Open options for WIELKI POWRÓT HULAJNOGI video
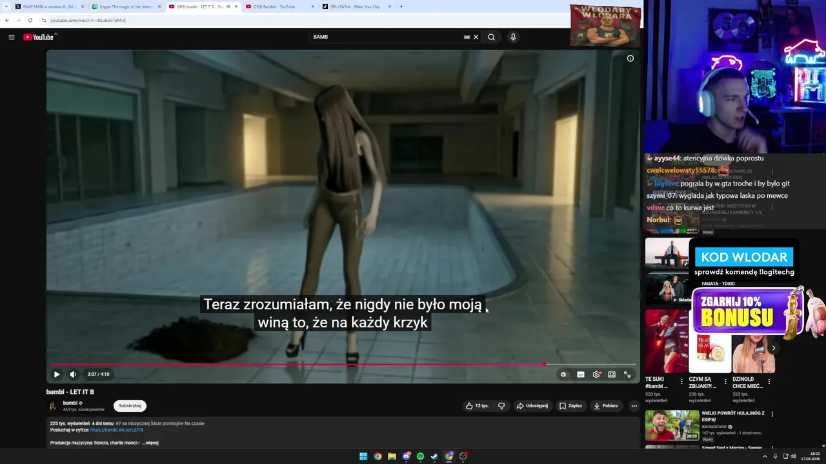Viewport: 826px width, 464px height. coord(772,414)
